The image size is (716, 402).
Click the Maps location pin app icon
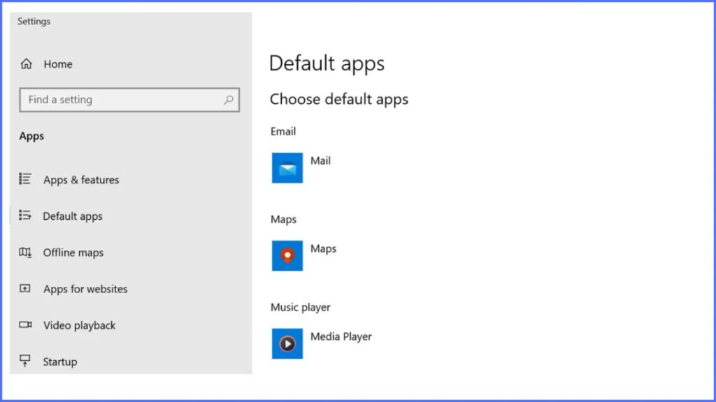(x=287, y=256)
